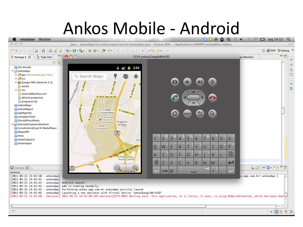Open Spotlight search in macOS menu bar

click(x=288, y=39)
